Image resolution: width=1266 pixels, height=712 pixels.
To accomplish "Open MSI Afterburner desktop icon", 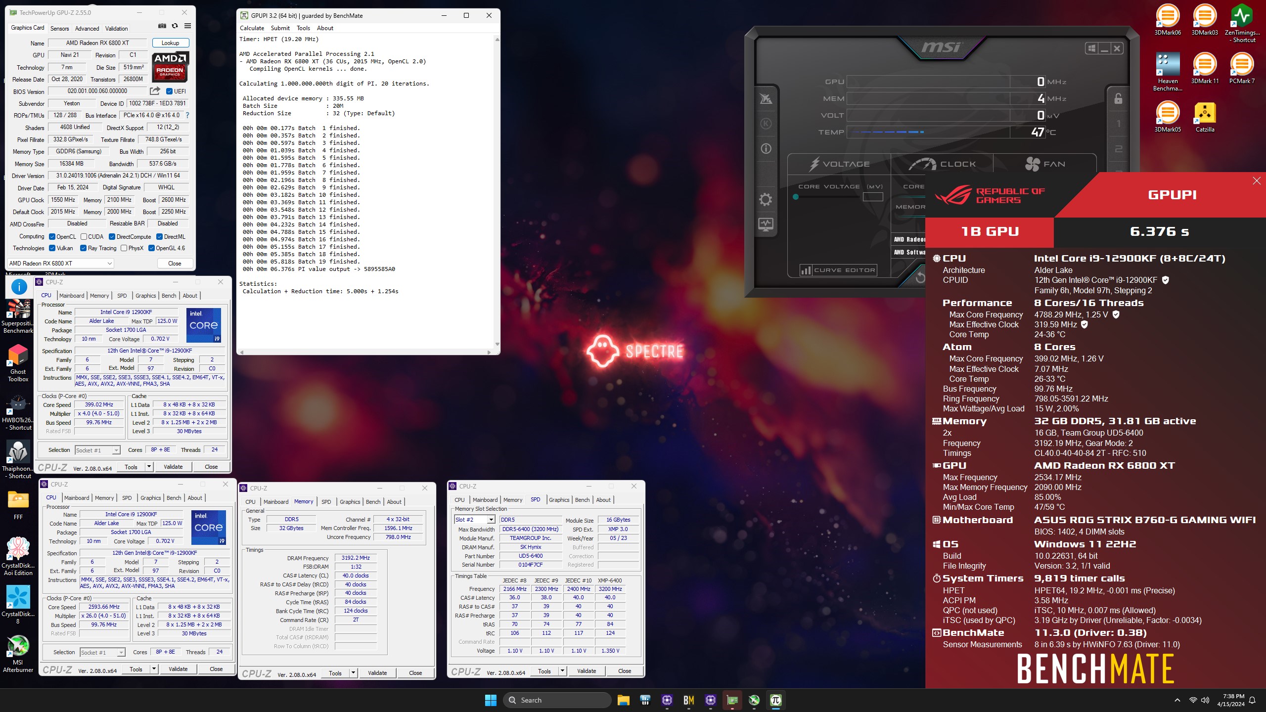I will (x=18, y=654).
